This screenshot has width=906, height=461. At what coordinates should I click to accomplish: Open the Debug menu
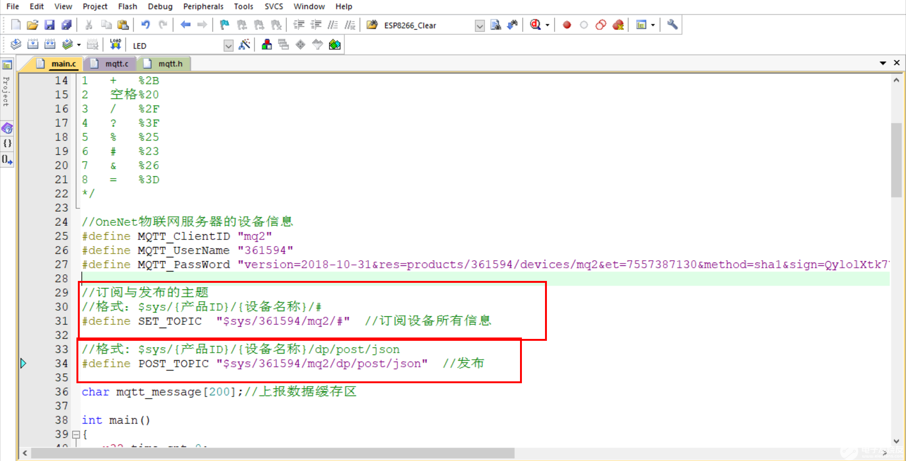pyautogui.click(x=160, y=7)
